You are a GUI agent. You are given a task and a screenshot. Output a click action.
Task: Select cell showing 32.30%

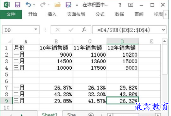[x=90, y=94]
